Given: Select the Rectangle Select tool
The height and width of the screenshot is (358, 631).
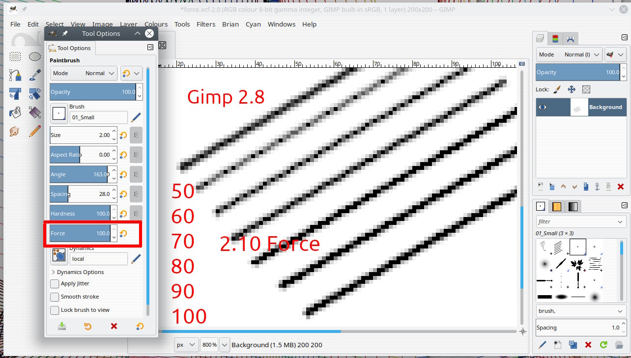Looking at the screenshot, I should [x=15, y=56].
